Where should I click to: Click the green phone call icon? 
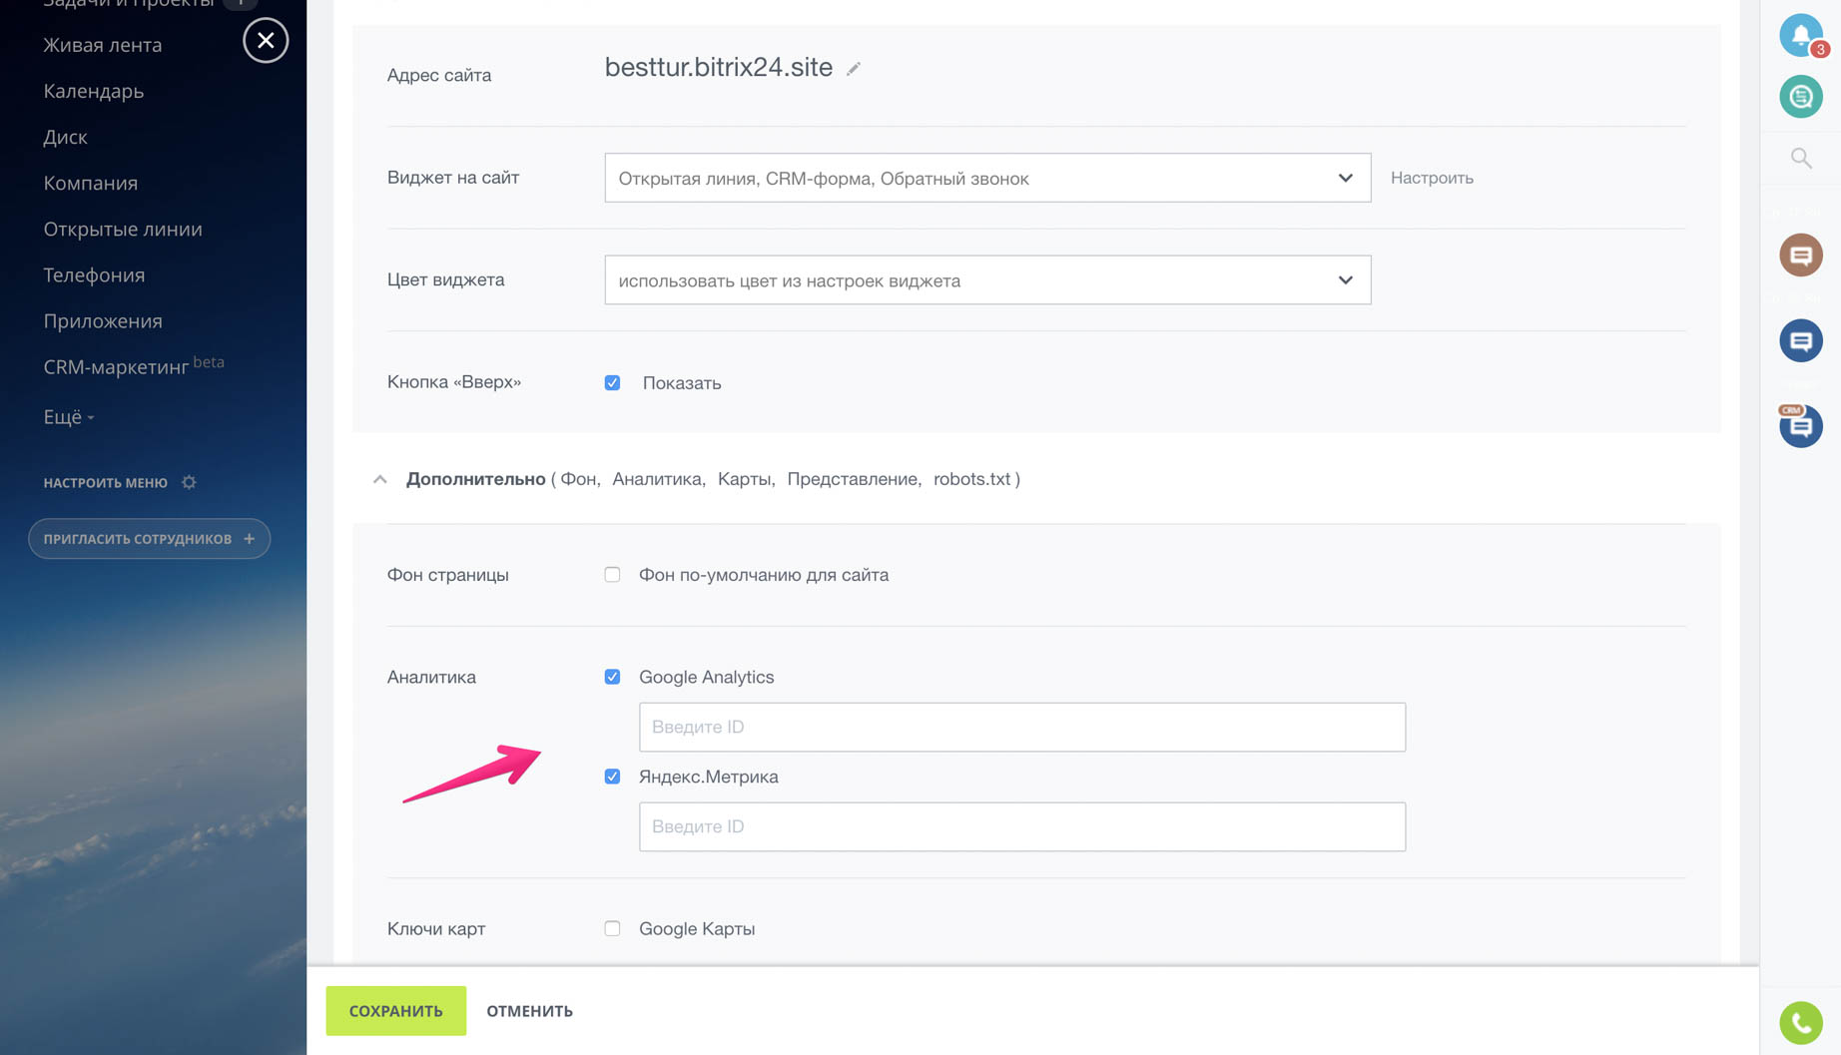pos(1800,1022)
